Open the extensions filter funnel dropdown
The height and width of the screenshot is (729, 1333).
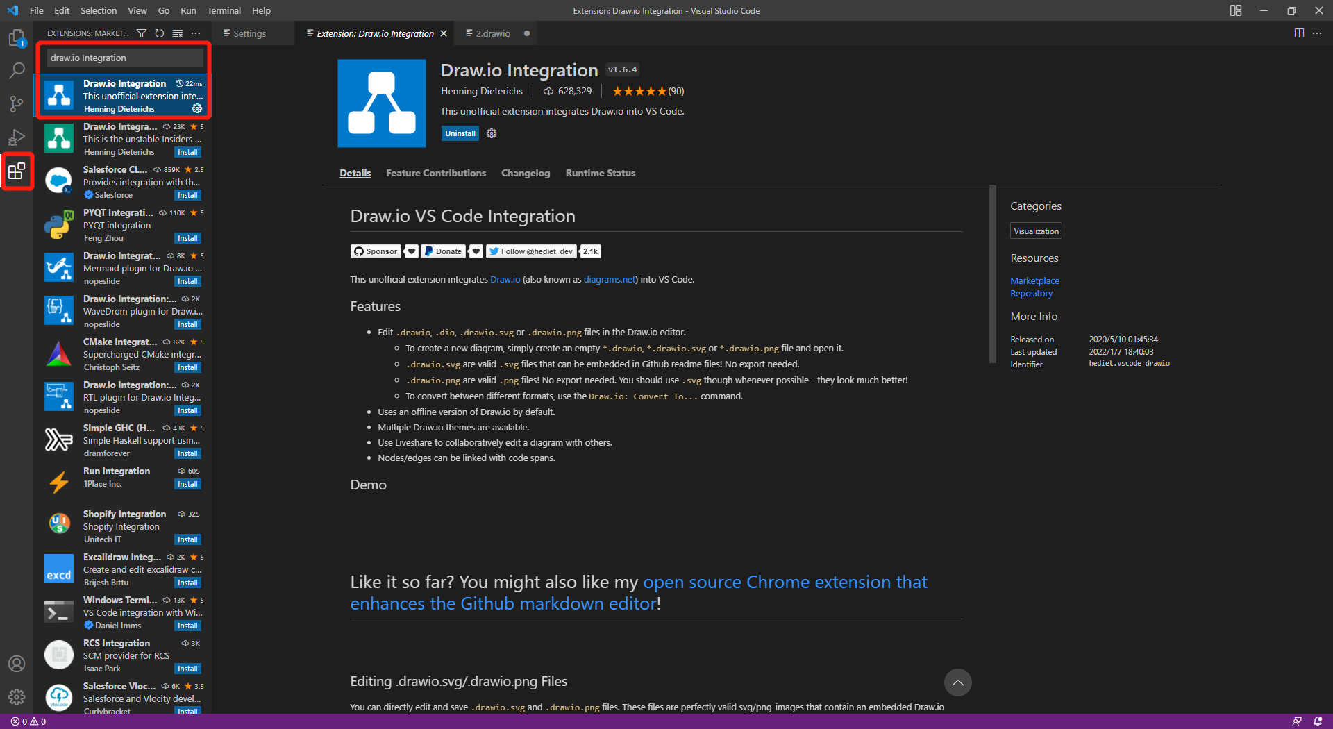pos(141,33)
